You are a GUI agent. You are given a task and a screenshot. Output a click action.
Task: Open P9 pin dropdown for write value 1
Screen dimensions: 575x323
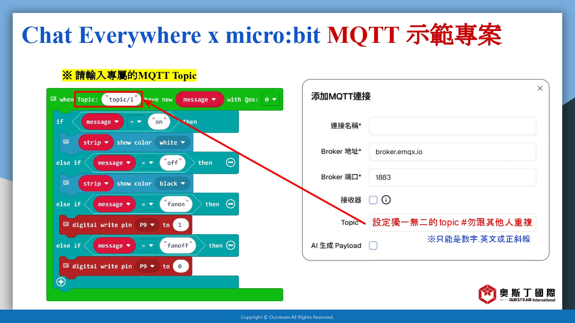[147, 225]
